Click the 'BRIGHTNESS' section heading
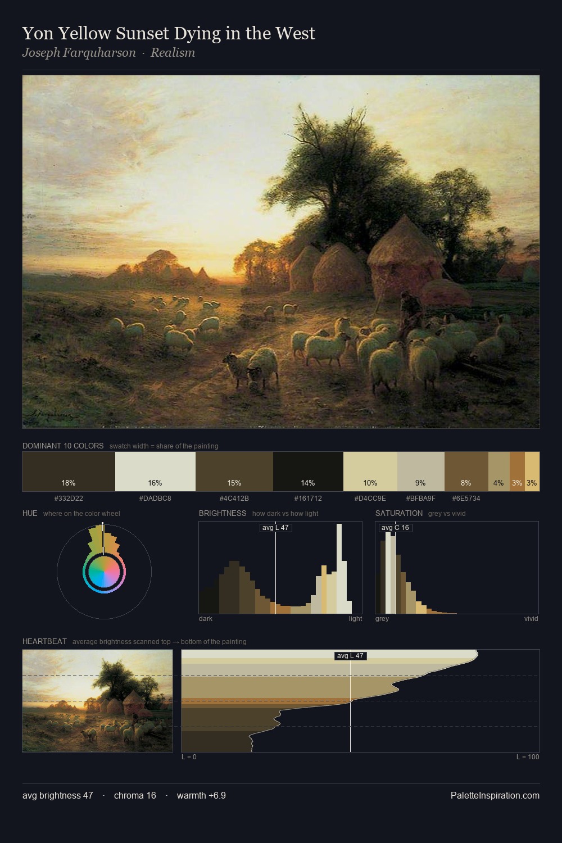The image size is (562, 843). [223, 513]
